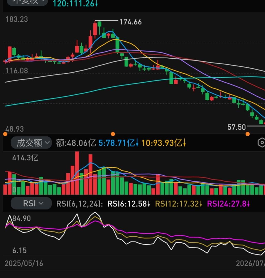The image size is (265, 278).
Task: Tap the 10:93.93亿 average turnover value
Action: click(x=164, y=143)
